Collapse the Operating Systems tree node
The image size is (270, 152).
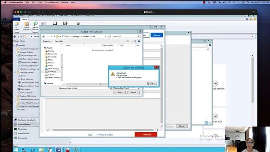pyautogui.click(x=15, y=72)
